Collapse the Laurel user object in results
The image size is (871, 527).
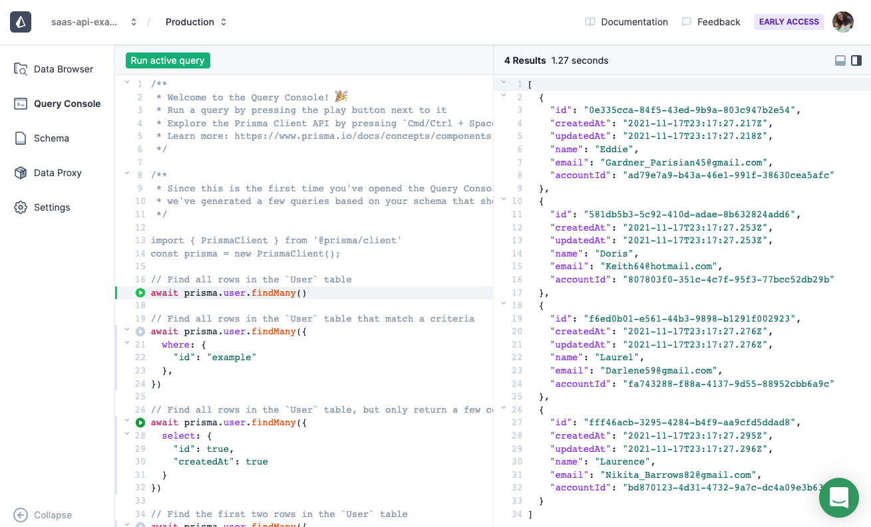(504, 304)
